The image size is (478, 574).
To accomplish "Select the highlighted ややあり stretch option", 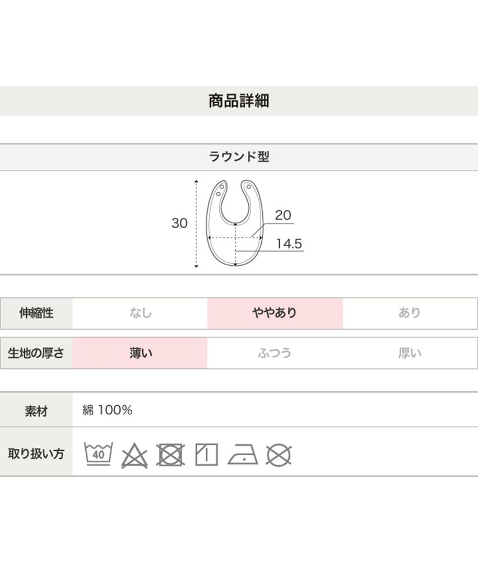I will [x=275, y=313].
